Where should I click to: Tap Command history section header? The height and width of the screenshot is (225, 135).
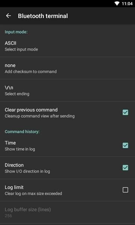(x=22, y=132)
